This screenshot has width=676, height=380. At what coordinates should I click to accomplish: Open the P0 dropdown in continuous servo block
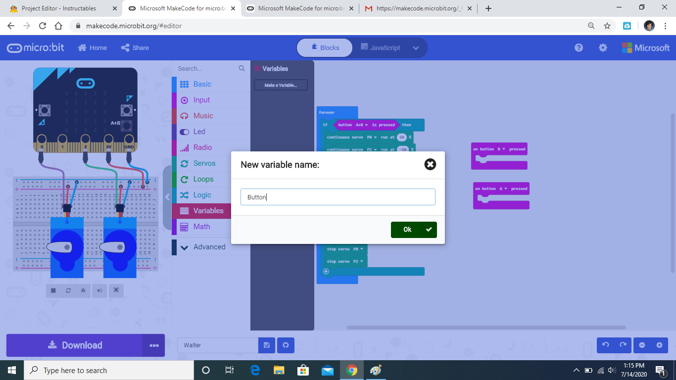(372, 137)
